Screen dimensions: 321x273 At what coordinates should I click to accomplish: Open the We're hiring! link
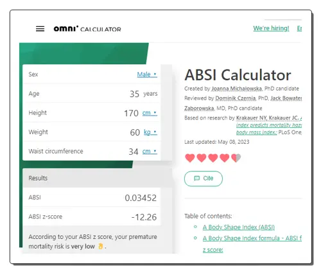point(271,28)
